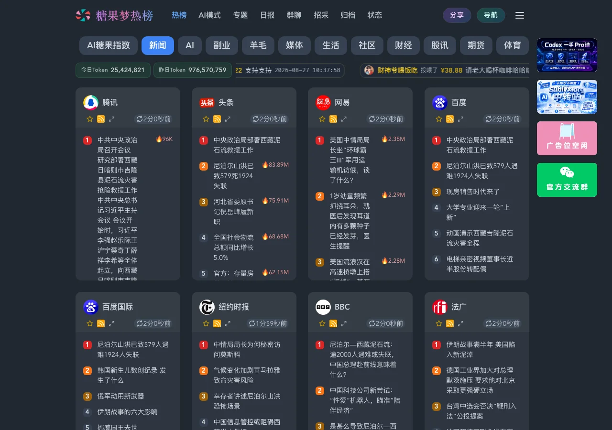Image resolution: width=612 pixels, height=430 pixels.
Task: Click the 腾讯 penguin logo
Action: [91, 103]
